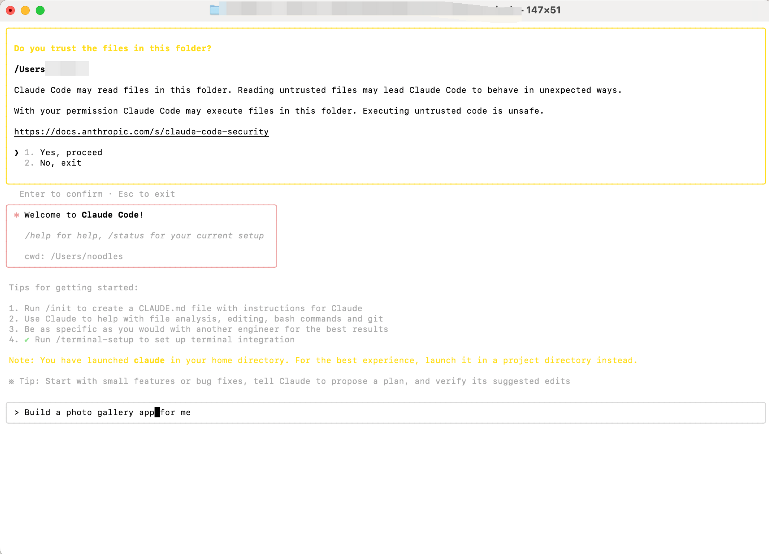Click the /Users folder path text
The image size is (769, 554).
(30, 69)
